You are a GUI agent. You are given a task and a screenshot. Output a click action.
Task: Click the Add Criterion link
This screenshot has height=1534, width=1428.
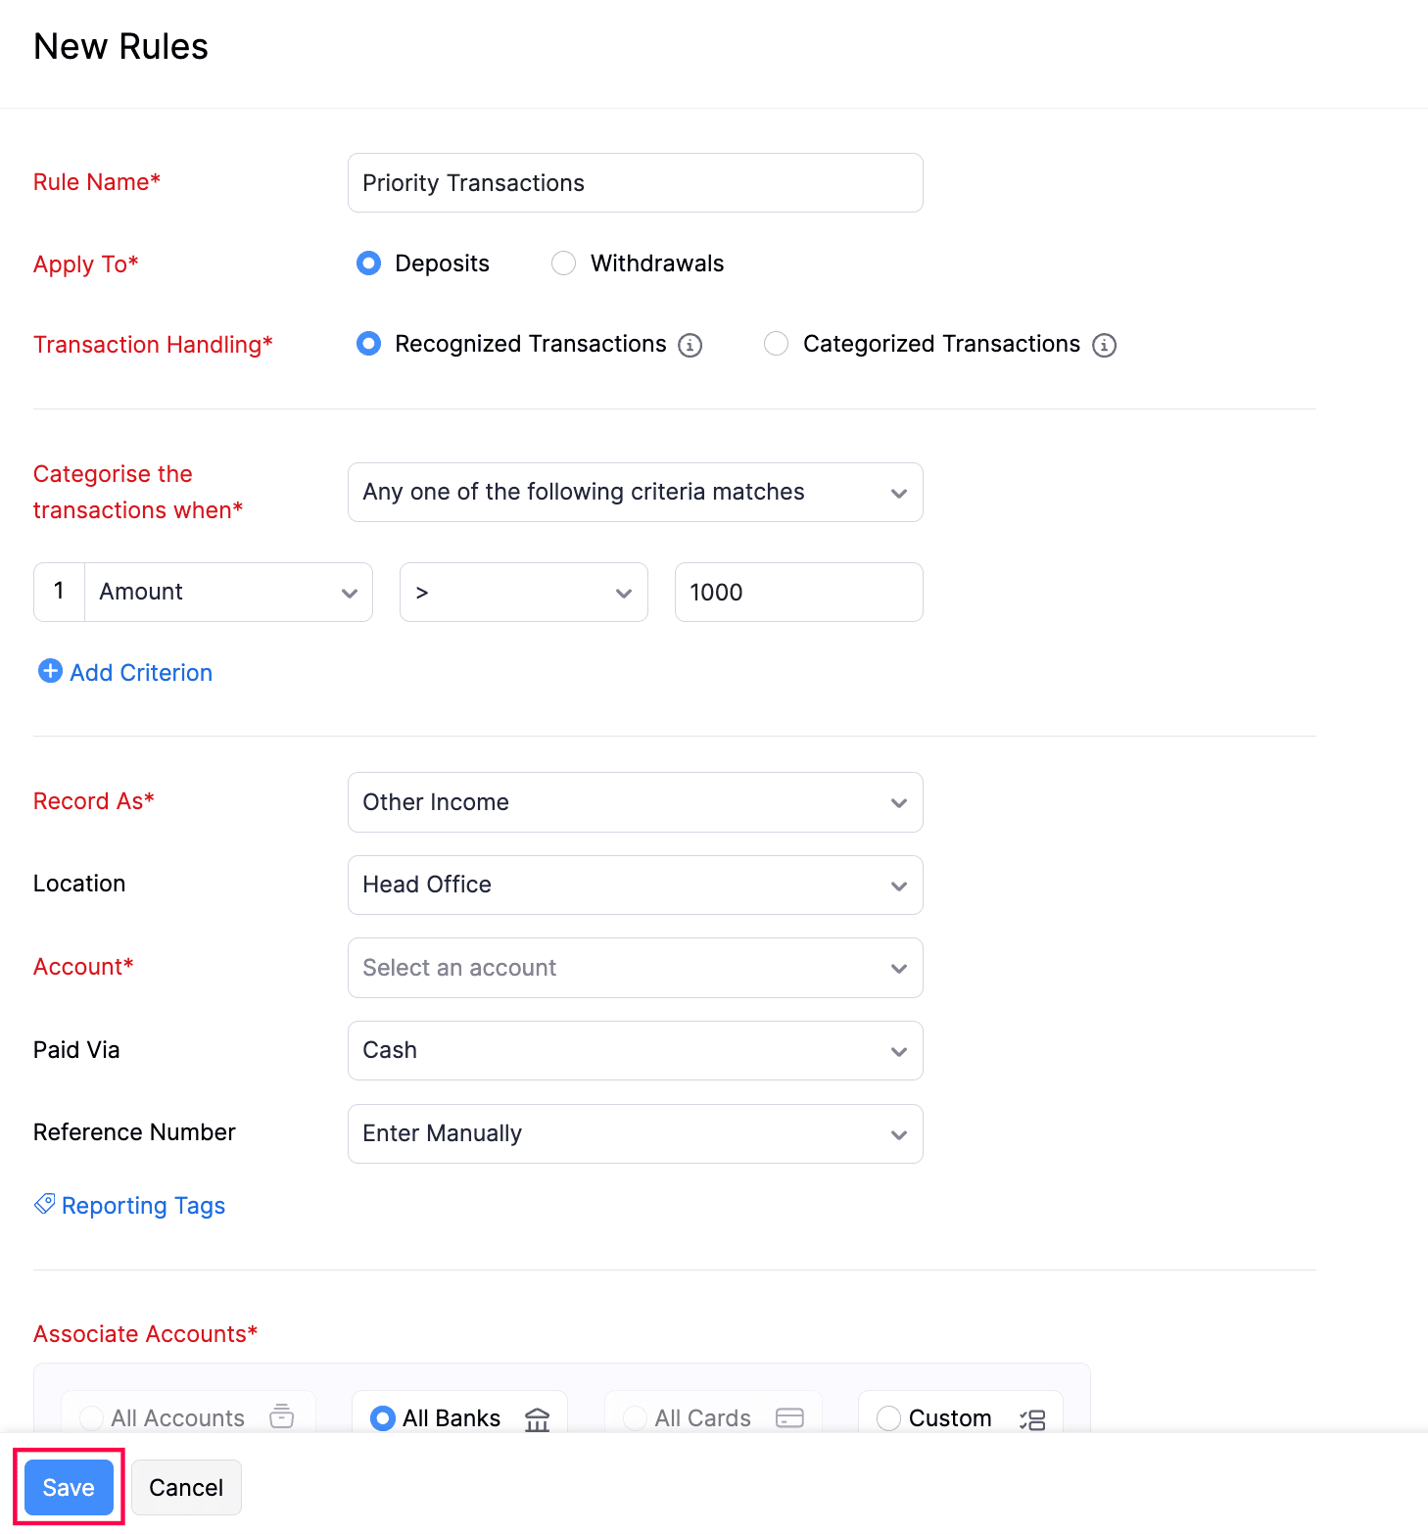point(141,673)
